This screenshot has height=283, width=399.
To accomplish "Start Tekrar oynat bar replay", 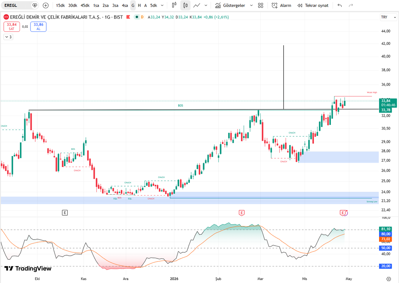I will tap(313, 5).
